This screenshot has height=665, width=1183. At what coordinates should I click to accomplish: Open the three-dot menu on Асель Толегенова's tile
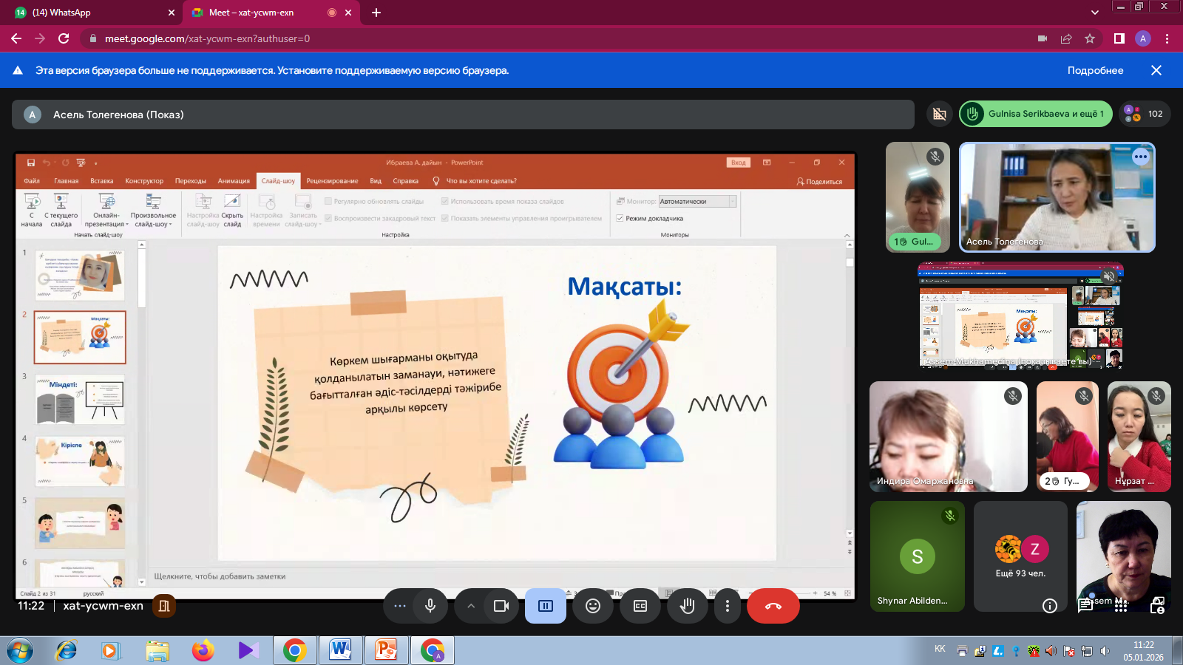click(x=1141, y=157)
